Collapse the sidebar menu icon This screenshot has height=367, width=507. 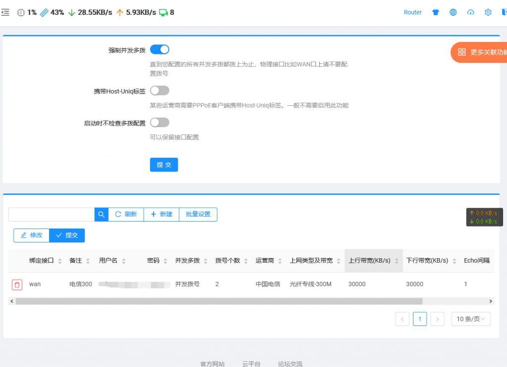pyautogui.click(x=5, y=12)
